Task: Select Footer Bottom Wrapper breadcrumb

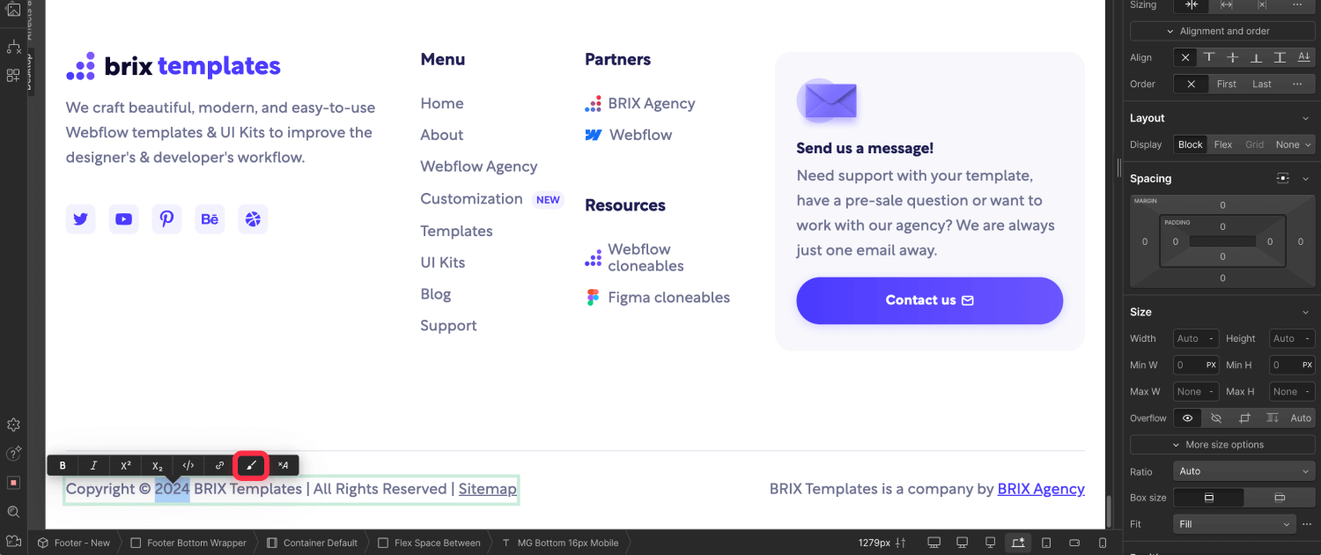Action: (x=188, y=543)
